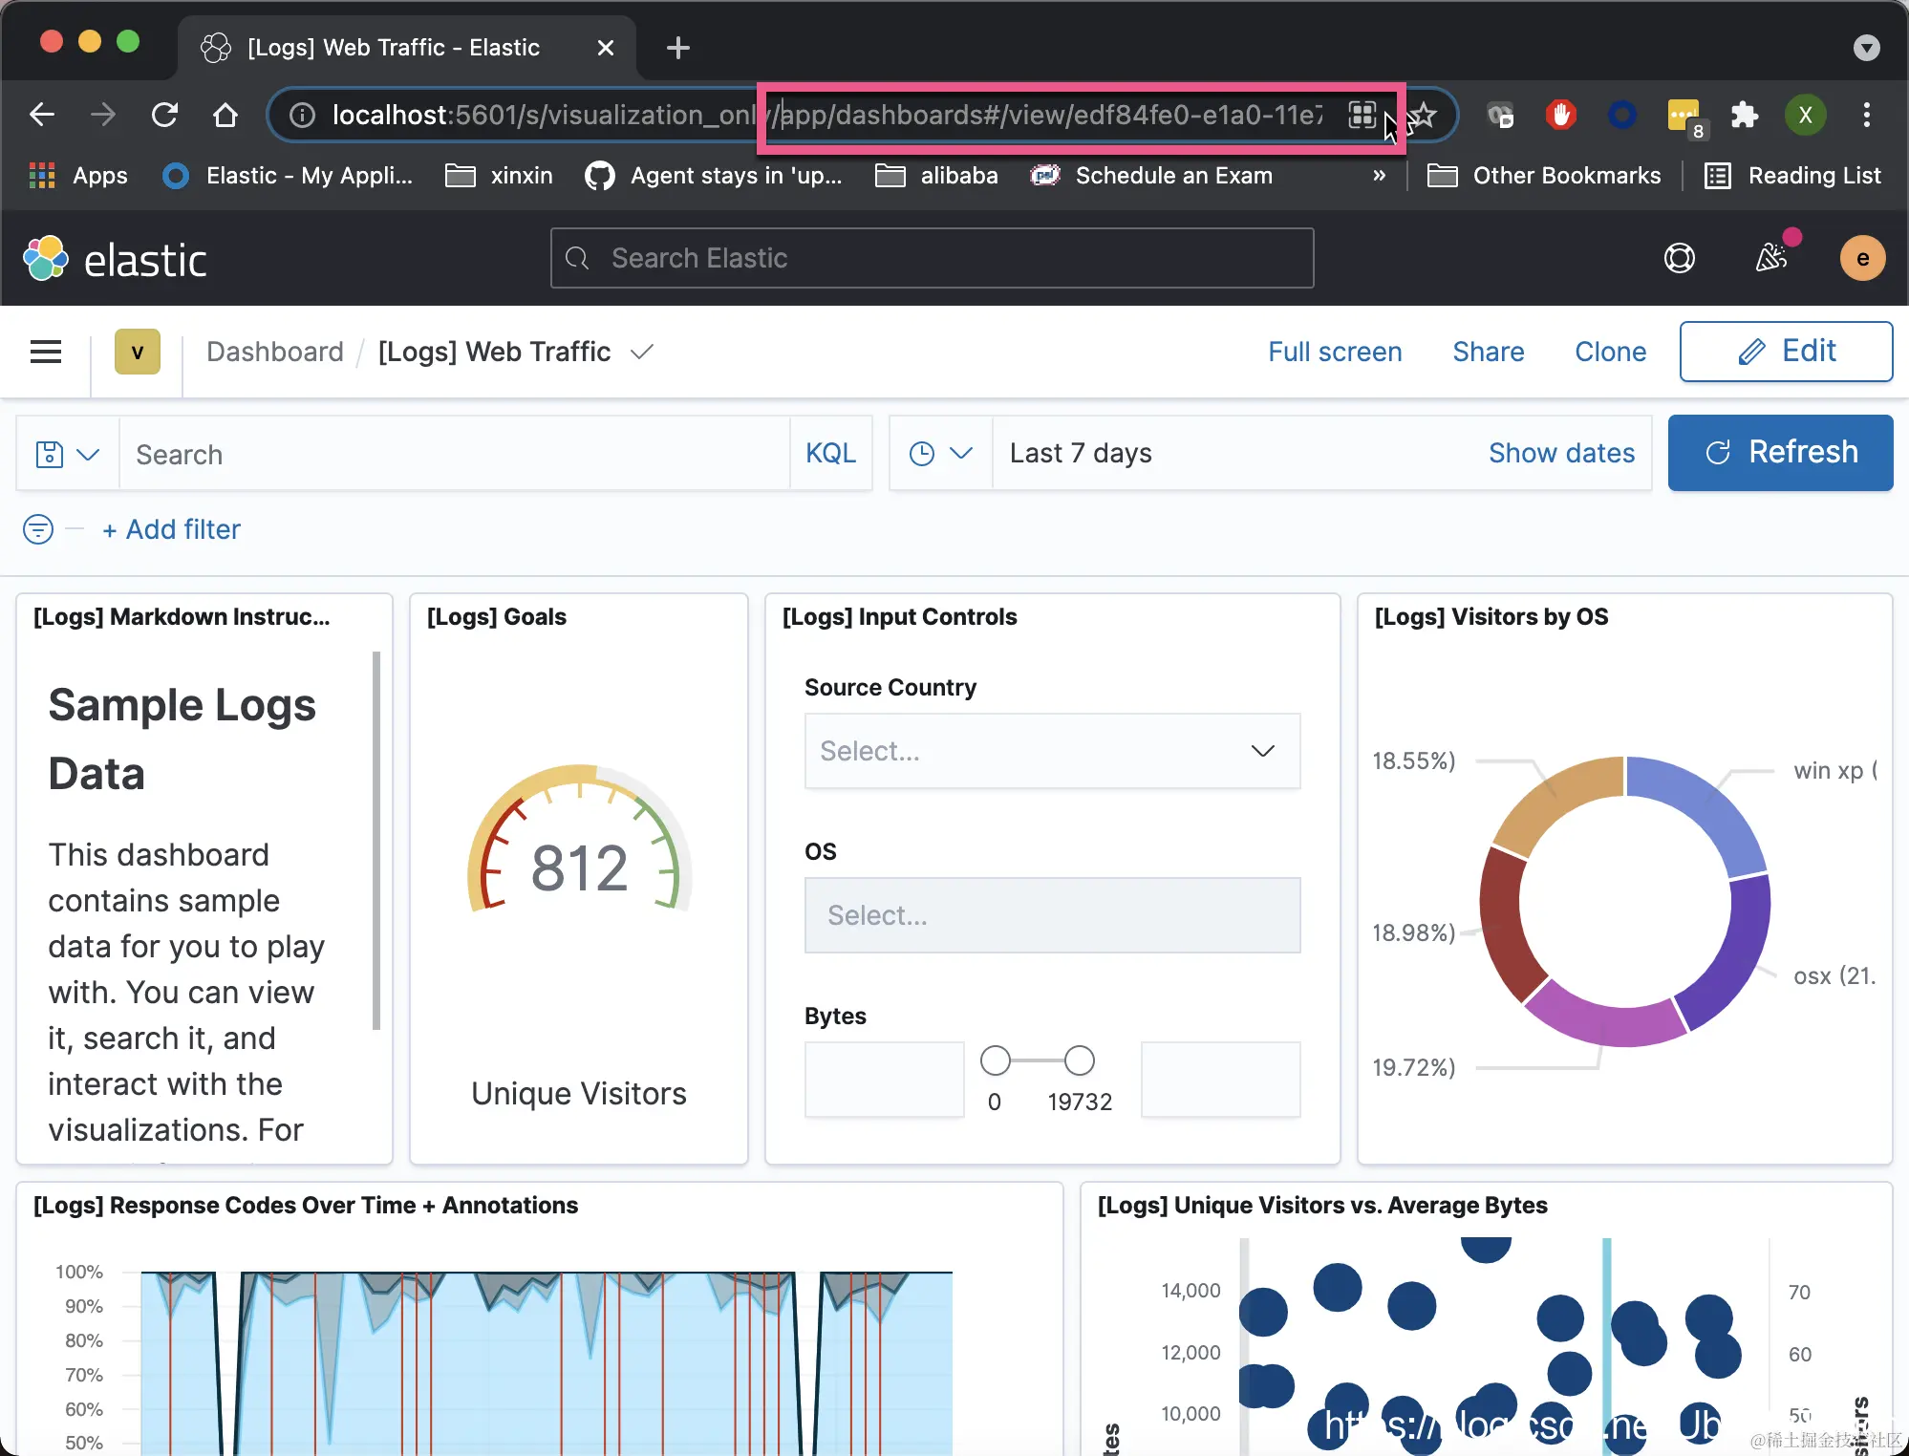
Task: Click the yellow 'v' space selector
Action: click(x=138, y=352)
